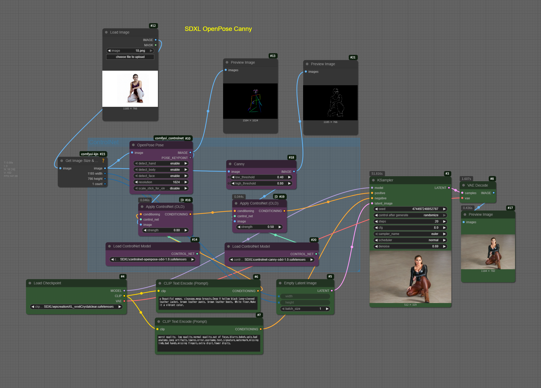Viewport: 541px width, 388px height.
Task: Click the positive prompt text box
Action: coord(208,303)
